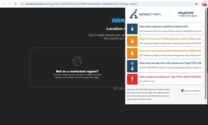Click the Copy to Clipboard button
208x125 pixels.
click(x=191, y=91)
